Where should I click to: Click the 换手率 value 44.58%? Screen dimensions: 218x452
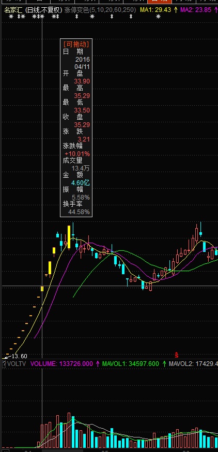pyautogui.click(x=79, y=212)
